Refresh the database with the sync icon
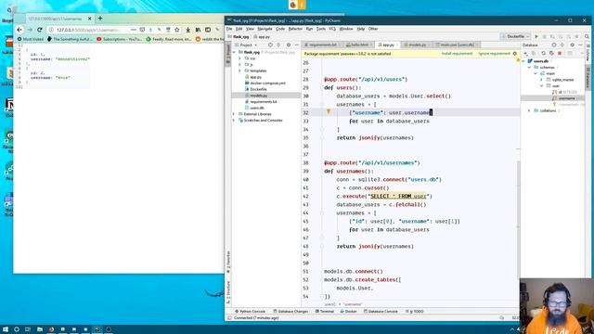 tap(543, 54)
